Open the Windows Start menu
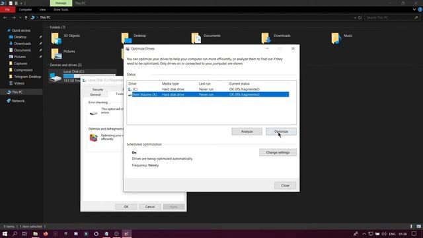The width and height of the screenshot is (423, 238). click(5, 233)
